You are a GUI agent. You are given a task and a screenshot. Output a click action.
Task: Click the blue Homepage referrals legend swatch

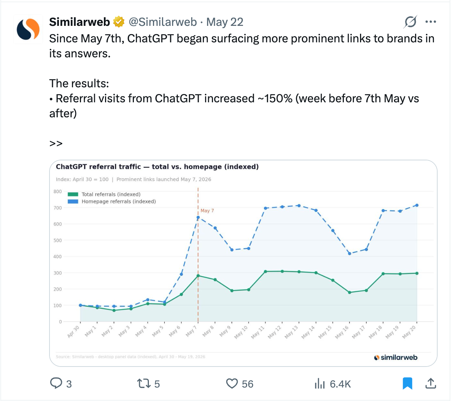[x=73, y=201]
